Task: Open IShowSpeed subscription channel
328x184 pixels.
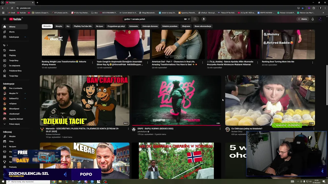Action: (15, 109)
